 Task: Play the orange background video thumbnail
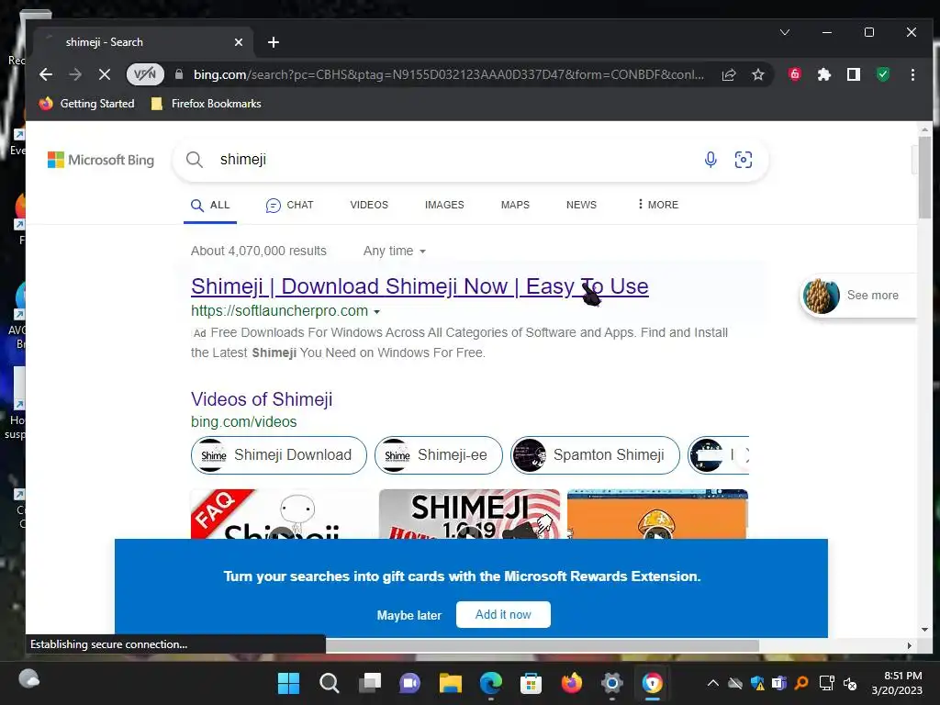coord(657,514)
